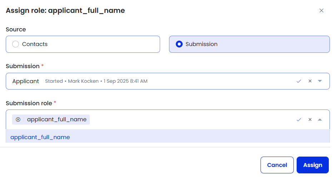Click the applicant_full_name chip label
Screen dimensions: 332x178
point(56,119)
